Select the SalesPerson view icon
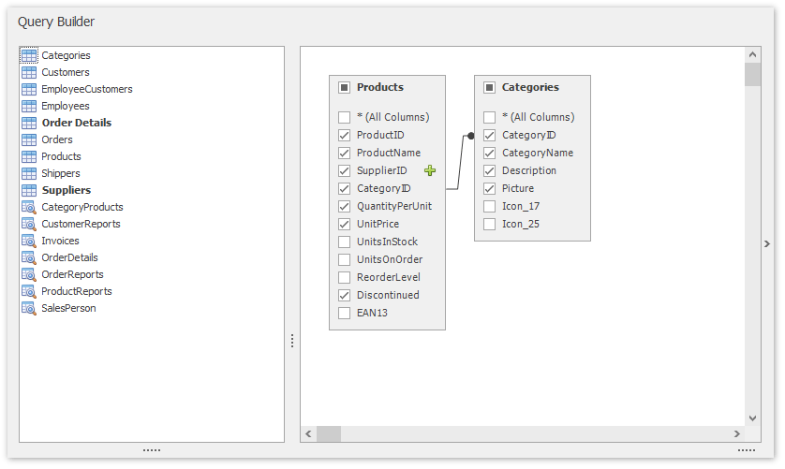785x469 pixels. pos(29,309)
